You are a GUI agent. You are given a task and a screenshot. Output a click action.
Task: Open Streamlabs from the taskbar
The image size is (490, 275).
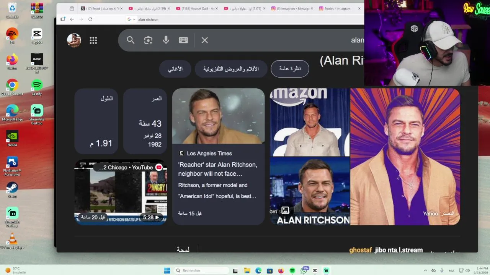pyautogui.click(x=326, y=270)
